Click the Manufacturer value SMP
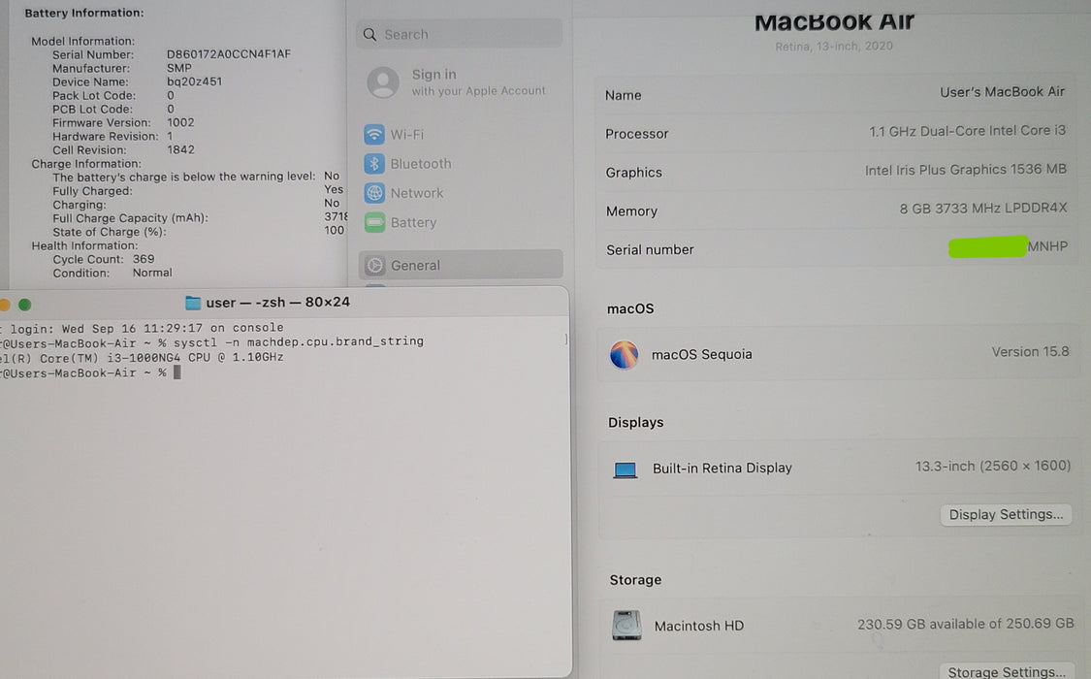 178,68
